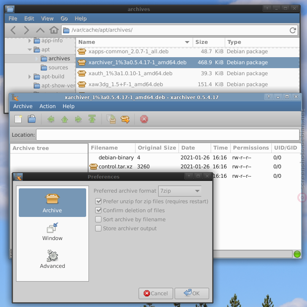Image resolution: width=307 pixels, height=307 pixels.
Task: Go back in the archives file manager
Action: (13, 30)
